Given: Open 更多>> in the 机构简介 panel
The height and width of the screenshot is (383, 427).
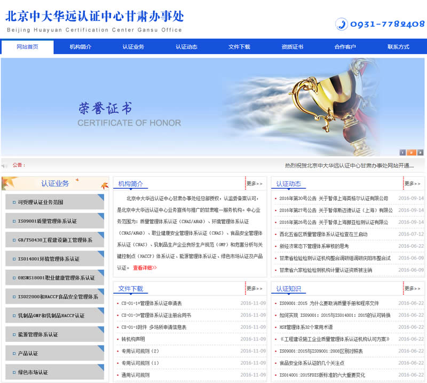Looking at the screenshot, I should click(255, 184).
